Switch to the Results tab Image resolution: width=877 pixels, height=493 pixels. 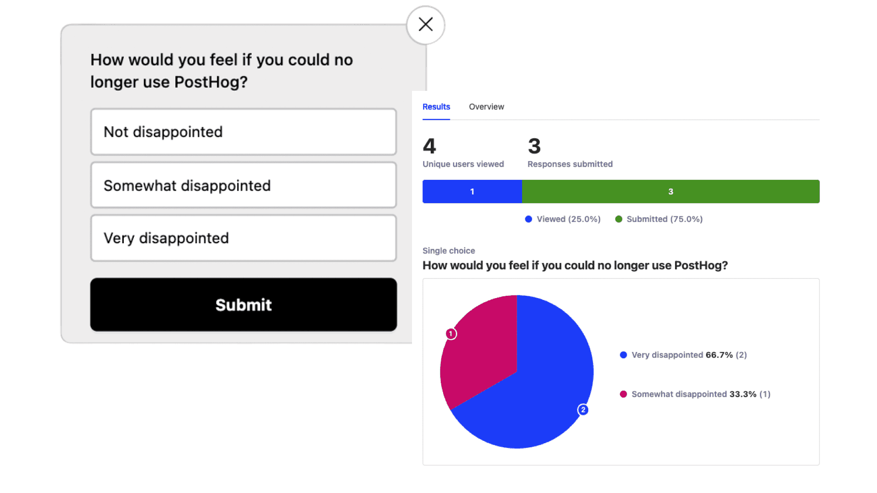point(436,107)
